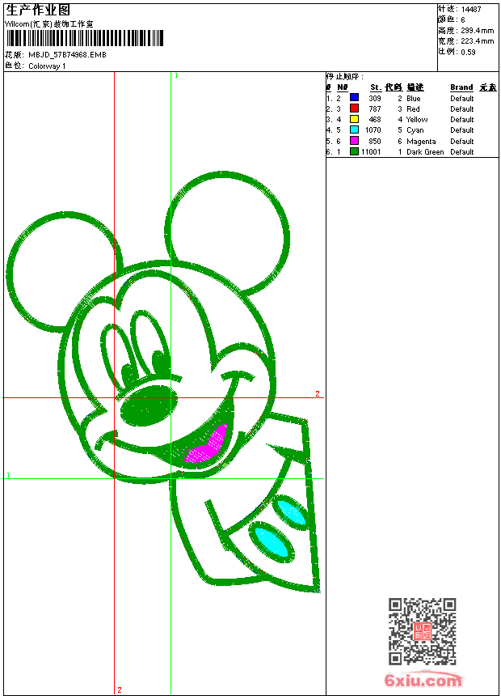The height and width of the screenshot is (696, 501).
Task: Click the Red color swatch
Action: coord(354,108)
